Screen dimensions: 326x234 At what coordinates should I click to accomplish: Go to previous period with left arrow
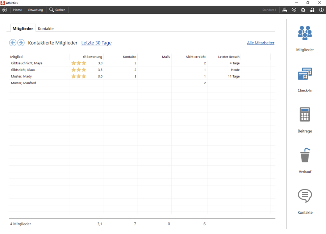[13, 43]
